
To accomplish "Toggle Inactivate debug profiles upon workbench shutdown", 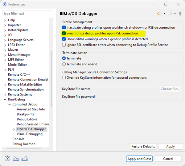I will 64,28.
